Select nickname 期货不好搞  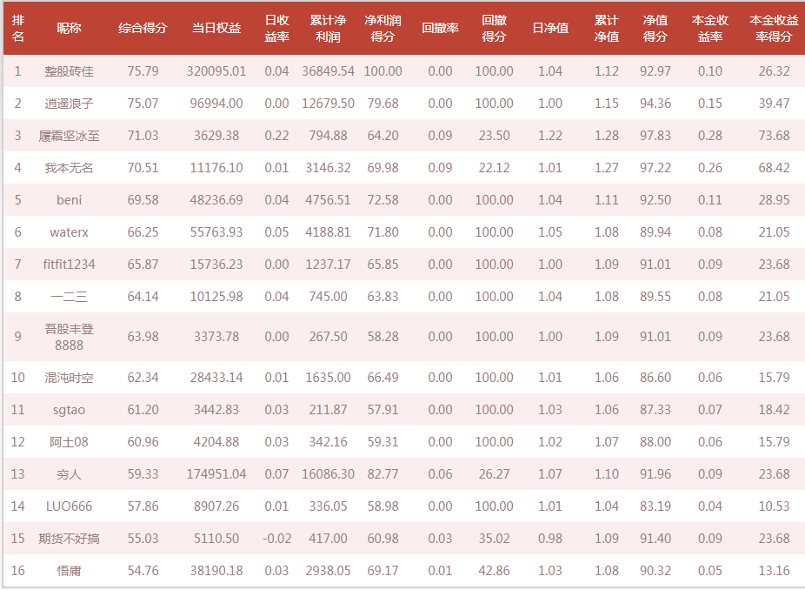click(x=69, y=539)
